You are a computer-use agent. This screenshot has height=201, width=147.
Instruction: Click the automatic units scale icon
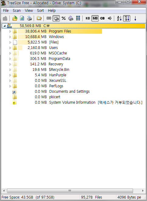pos(110,18)
